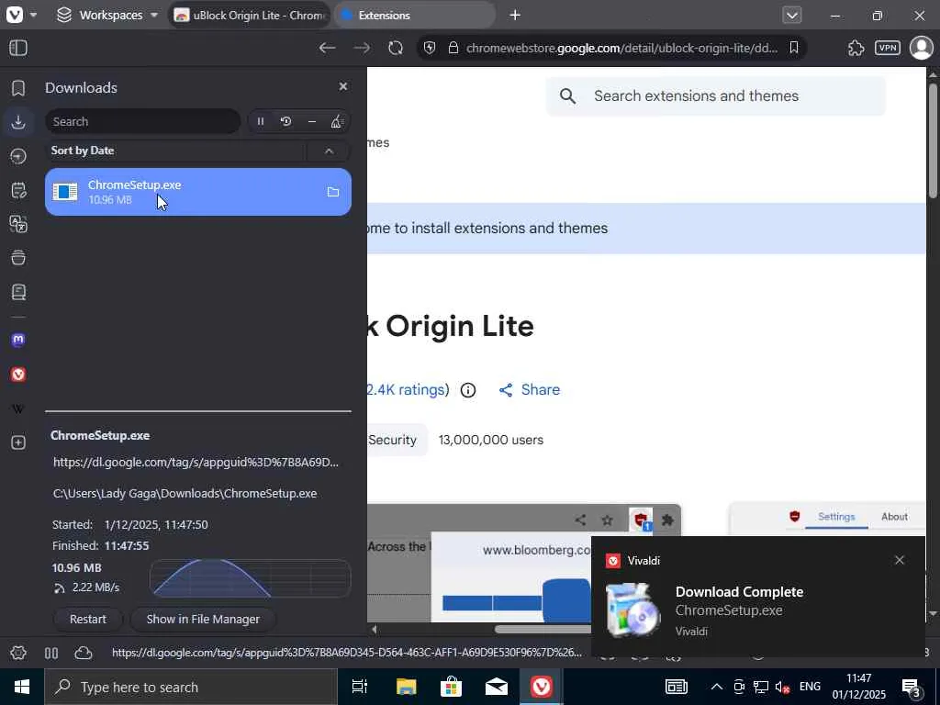The width and height of the screenshot is (940, 705).
Task: Toggle the VPN button
Action: click(x=888, y=48)
